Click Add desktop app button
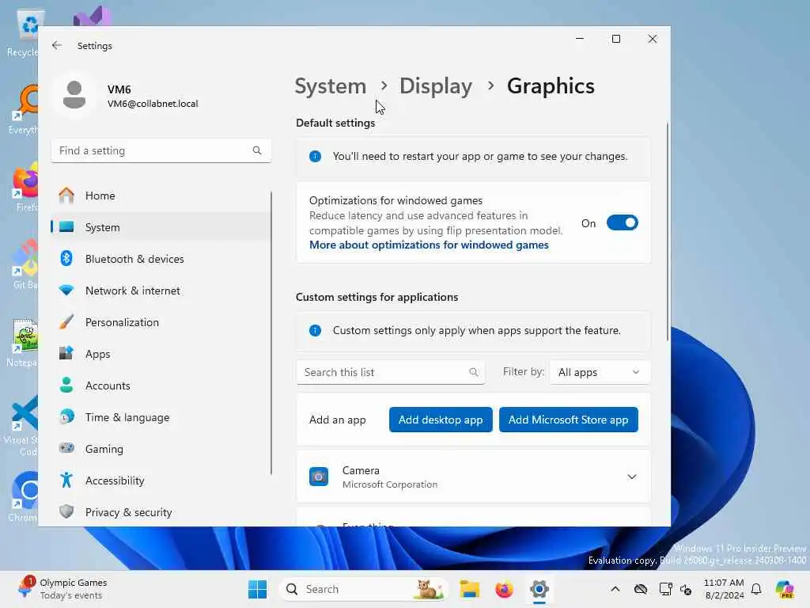 441,420
